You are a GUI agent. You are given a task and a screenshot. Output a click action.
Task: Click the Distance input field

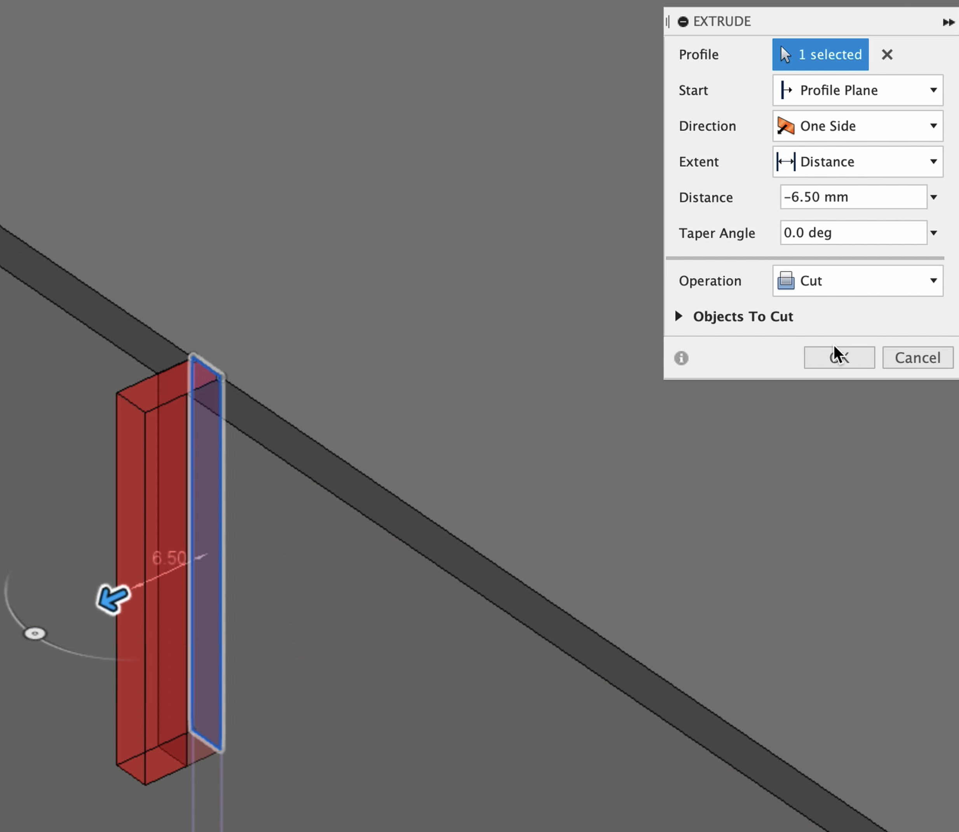click(x=853, y=197)
